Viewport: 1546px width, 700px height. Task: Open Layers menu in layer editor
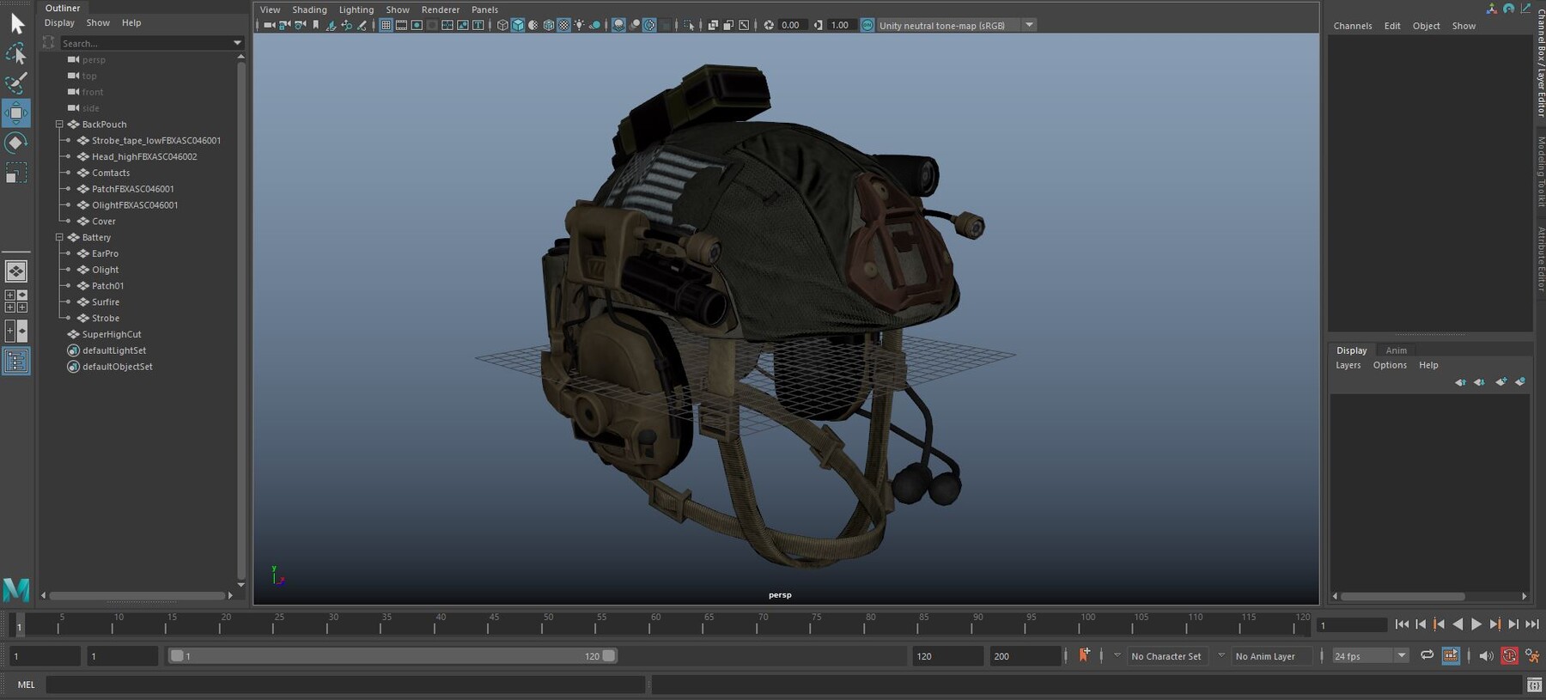1348,365
